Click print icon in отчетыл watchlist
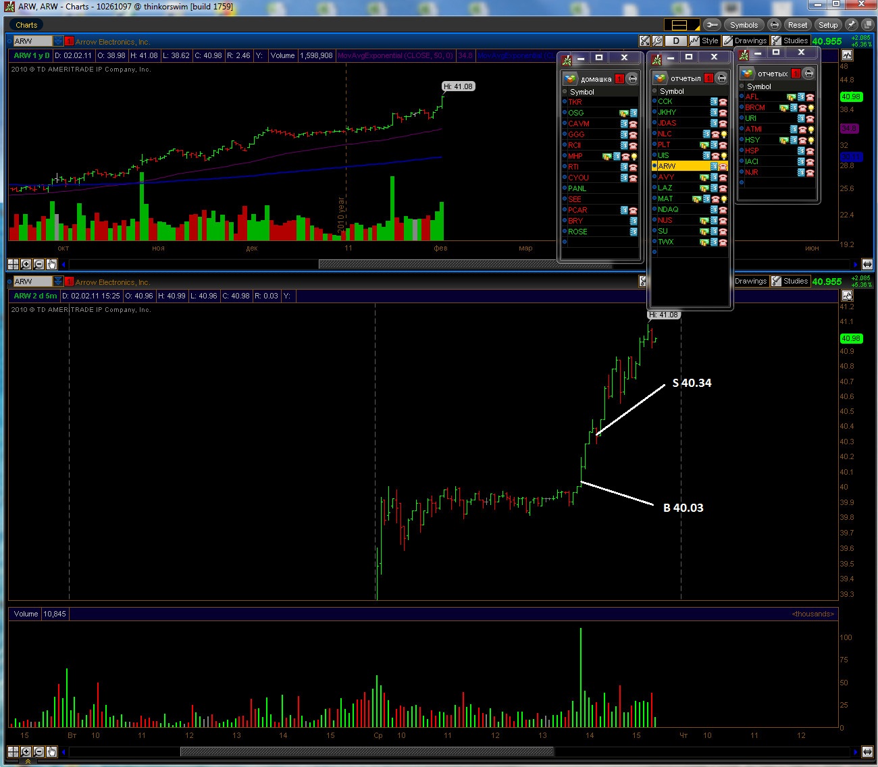This screenshot has height=767, width=878. pyautogui.click(x=721, y=78)
